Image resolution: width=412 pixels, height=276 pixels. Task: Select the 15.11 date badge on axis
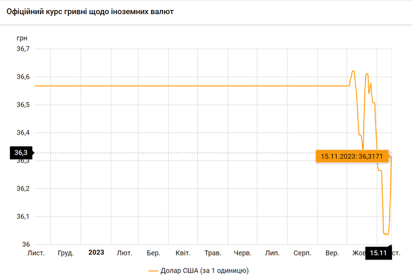[378, 253]
